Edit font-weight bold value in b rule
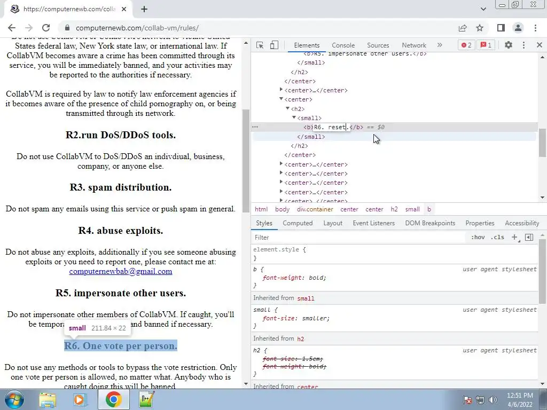The image size is (547, 410). click(317, 278)
